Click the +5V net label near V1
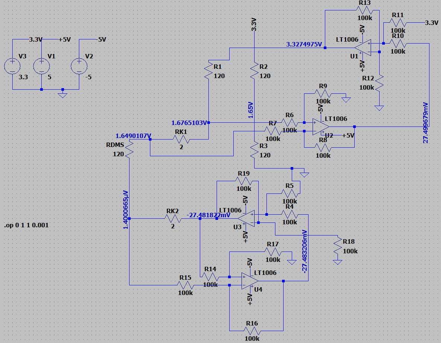 [x=64, y=40]
